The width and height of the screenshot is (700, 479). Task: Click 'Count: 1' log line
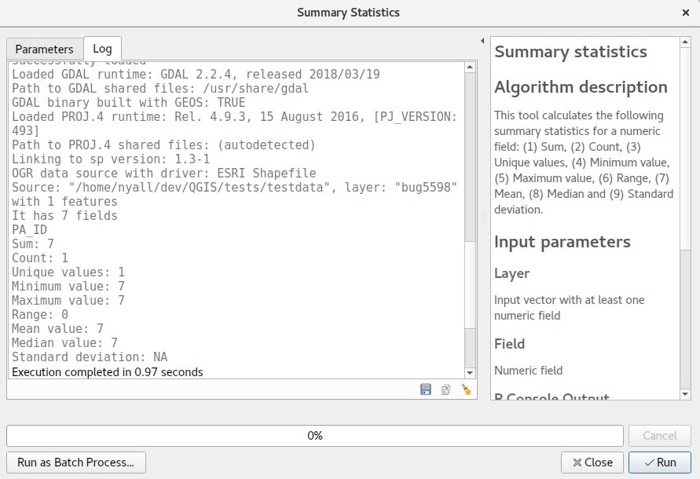[x=40, y=258]
